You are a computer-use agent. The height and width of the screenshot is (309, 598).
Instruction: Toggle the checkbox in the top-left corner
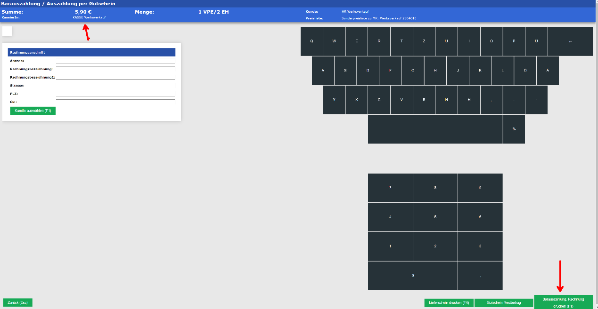click(8, 31)
